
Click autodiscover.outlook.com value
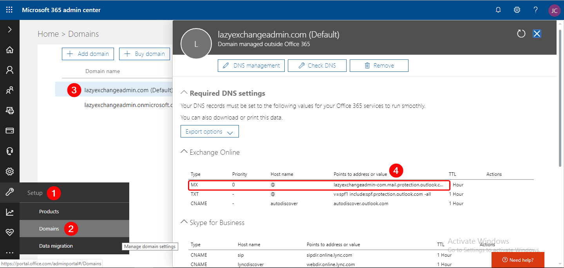[361, 203]
